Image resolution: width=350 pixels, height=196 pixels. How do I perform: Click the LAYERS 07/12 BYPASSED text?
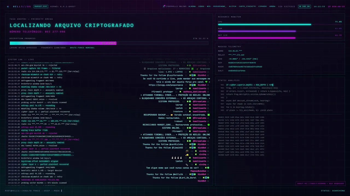(23, 48)
